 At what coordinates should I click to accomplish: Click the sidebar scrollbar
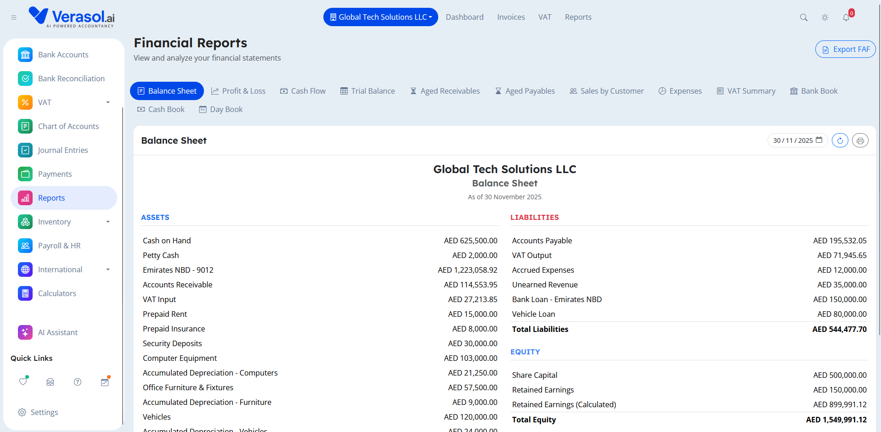[123, 266]
